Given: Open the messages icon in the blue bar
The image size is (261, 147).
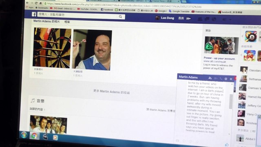Looking at the screenshot, I should click(207, 19).
